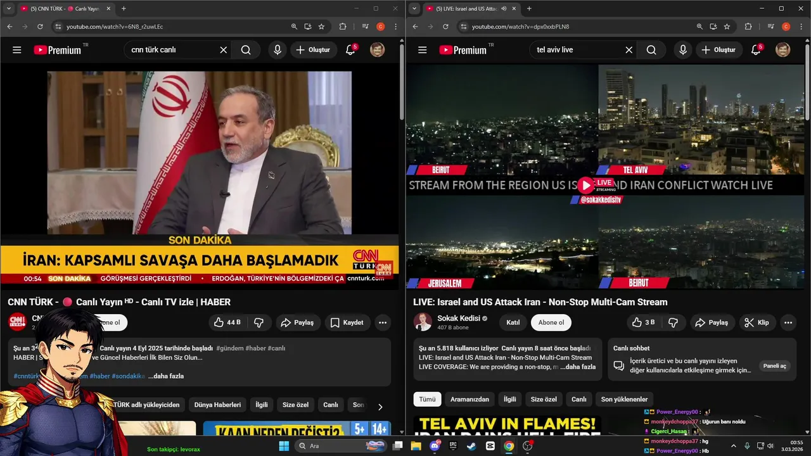This screenshot has height=456, width=811.
Task: Reload the CNN Türk page
Action: click(x=40, y=27)
